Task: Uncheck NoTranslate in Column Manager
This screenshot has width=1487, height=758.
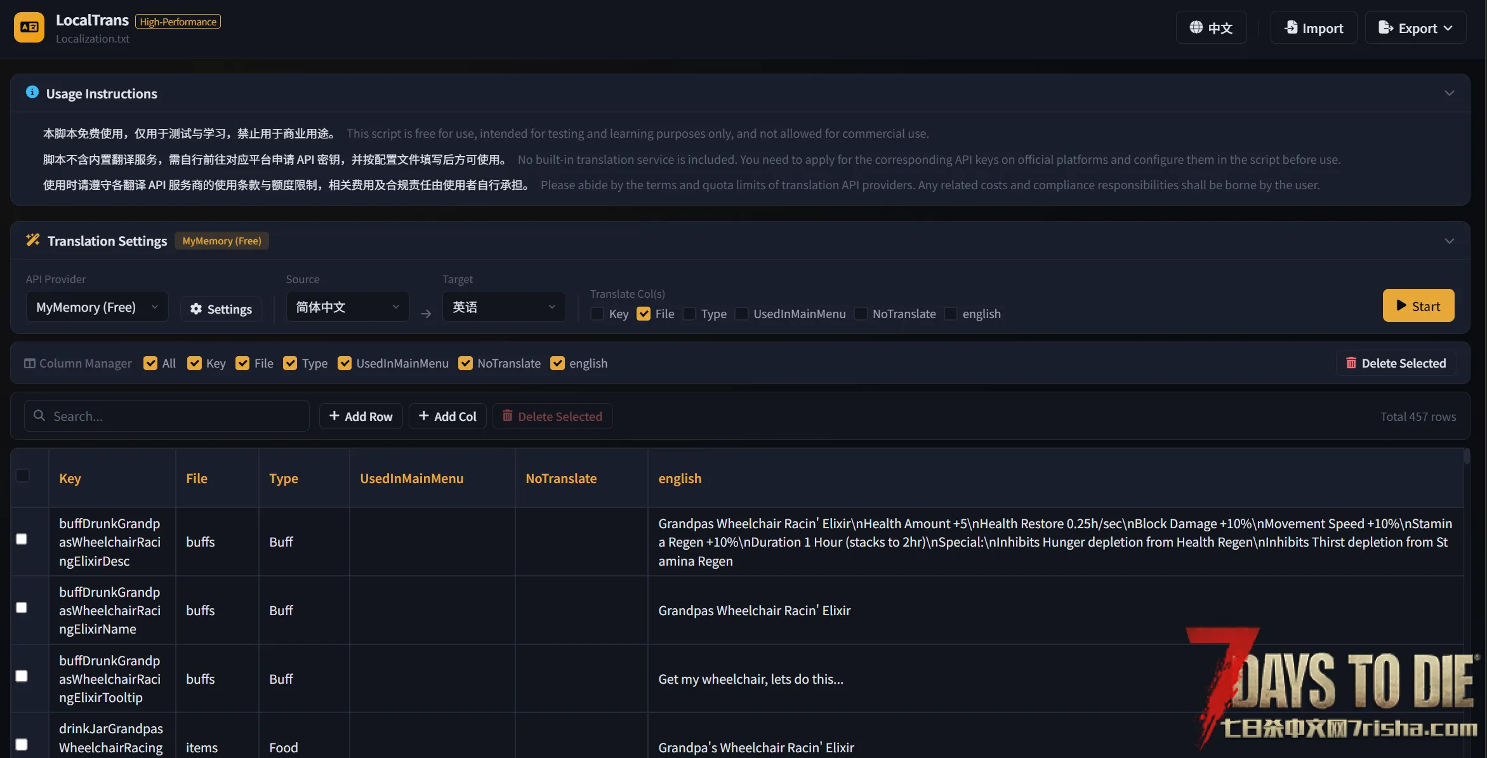Action: click(465, 363)
